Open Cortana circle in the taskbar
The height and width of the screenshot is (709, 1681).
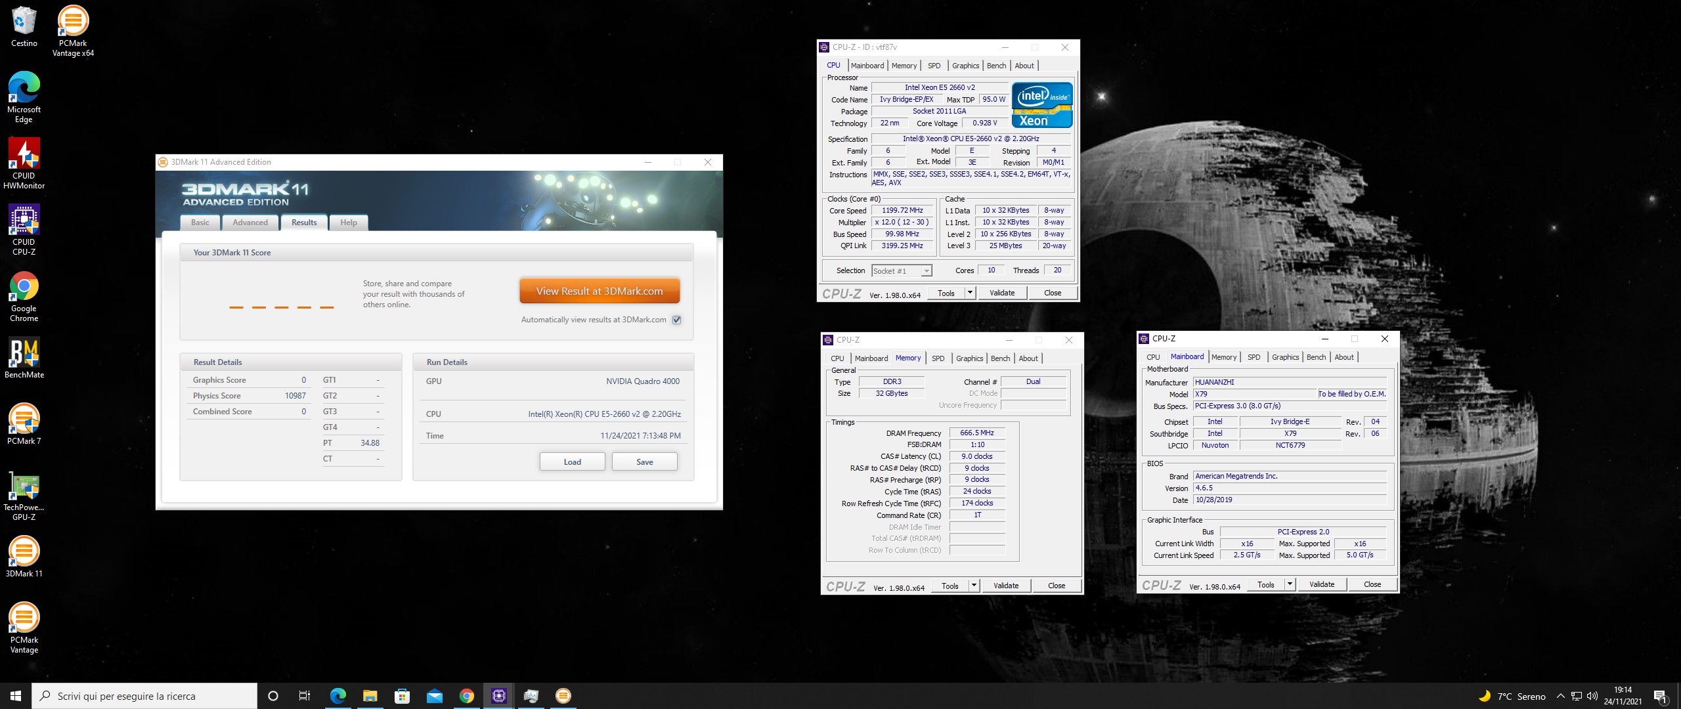[x=273, y=696]
